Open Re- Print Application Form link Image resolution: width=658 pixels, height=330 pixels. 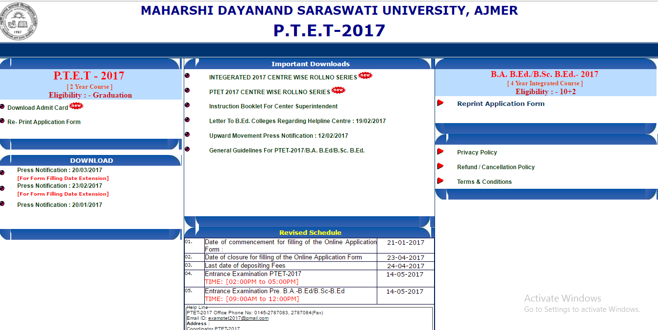click(x=44, y=122)
